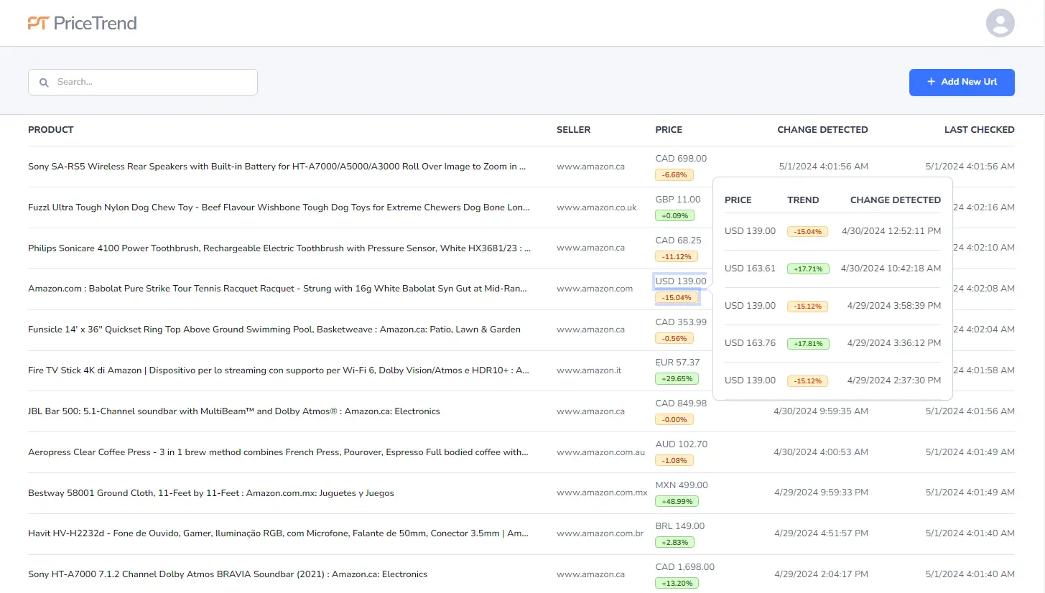Click popup date 4/29/2024 2:37:30 PM
The height and width of the screenshot is (593, 1045).
[x=893, y=380]
